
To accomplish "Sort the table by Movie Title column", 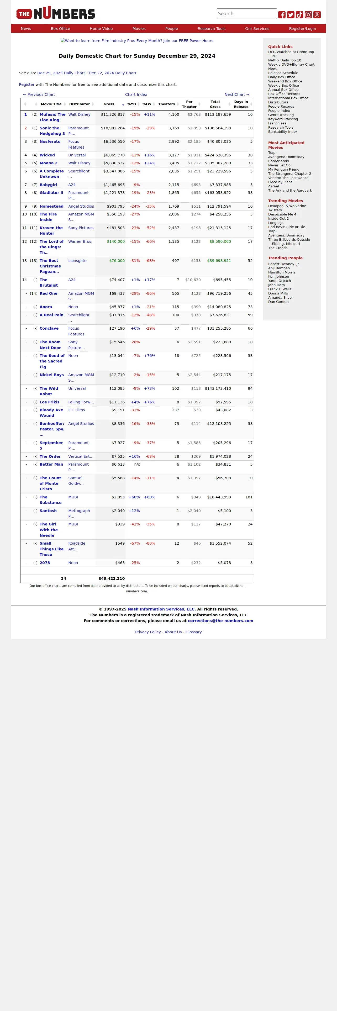I will point(52,104).
